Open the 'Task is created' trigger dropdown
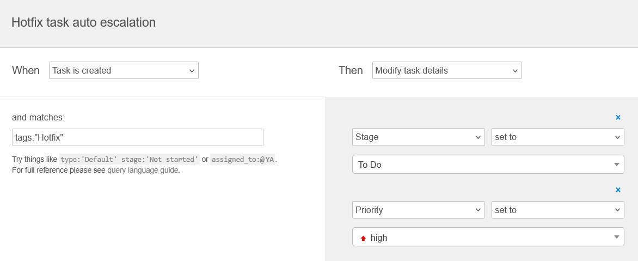Viewport: 638px width, 261px height. tap(124, 70)
